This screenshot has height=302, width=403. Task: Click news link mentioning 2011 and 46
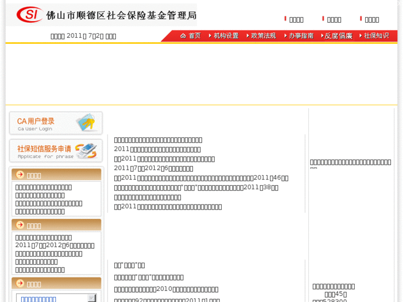201,178
